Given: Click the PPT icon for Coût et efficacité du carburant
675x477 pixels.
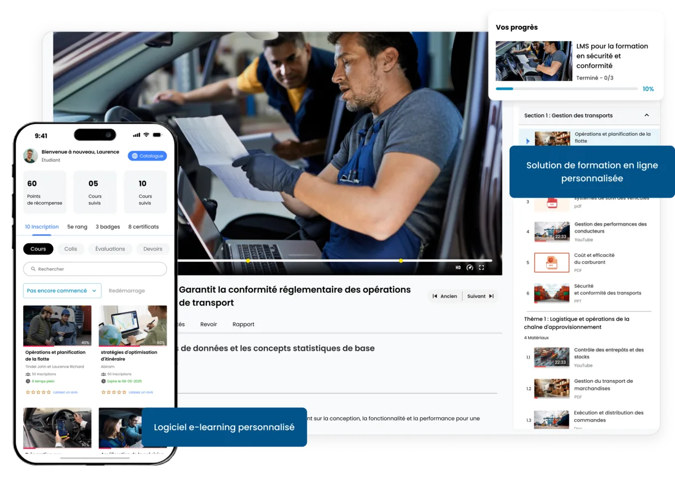Looking at the screenshot, I should pos(551,262).
